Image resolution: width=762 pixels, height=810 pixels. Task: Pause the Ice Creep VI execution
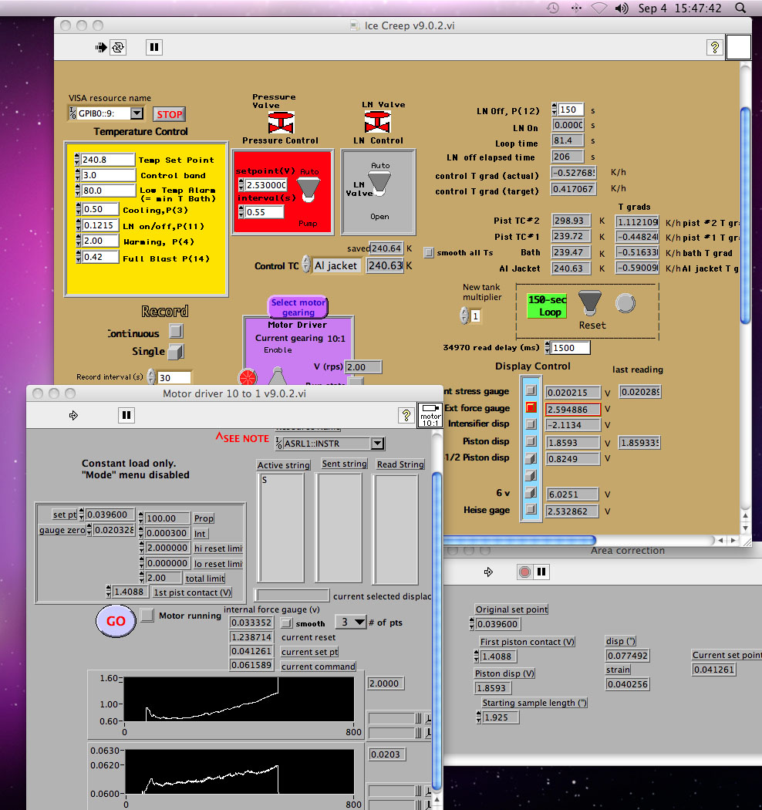tap(154, 47)
